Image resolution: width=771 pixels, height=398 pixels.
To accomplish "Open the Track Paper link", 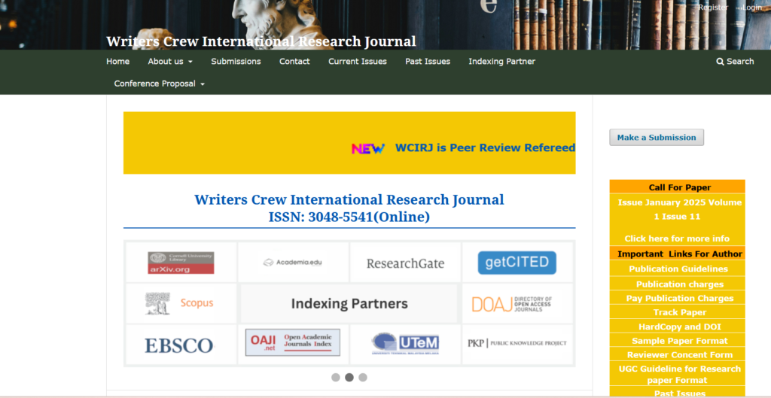I will tap(680, 312).
